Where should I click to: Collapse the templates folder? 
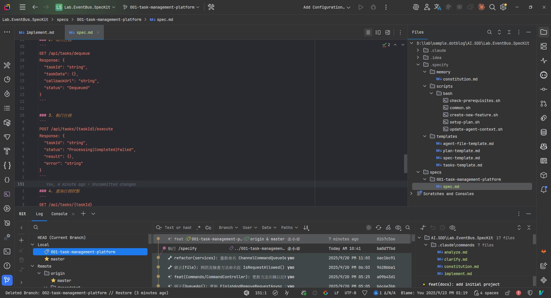pyautogui.click(x=425, y=136)
